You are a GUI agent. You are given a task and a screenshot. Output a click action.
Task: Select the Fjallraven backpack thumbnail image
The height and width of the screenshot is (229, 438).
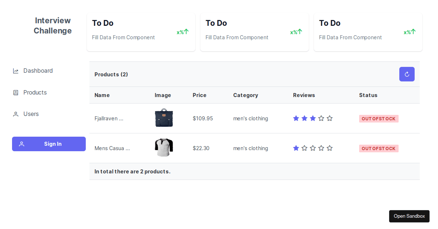(x=164, y=118)
